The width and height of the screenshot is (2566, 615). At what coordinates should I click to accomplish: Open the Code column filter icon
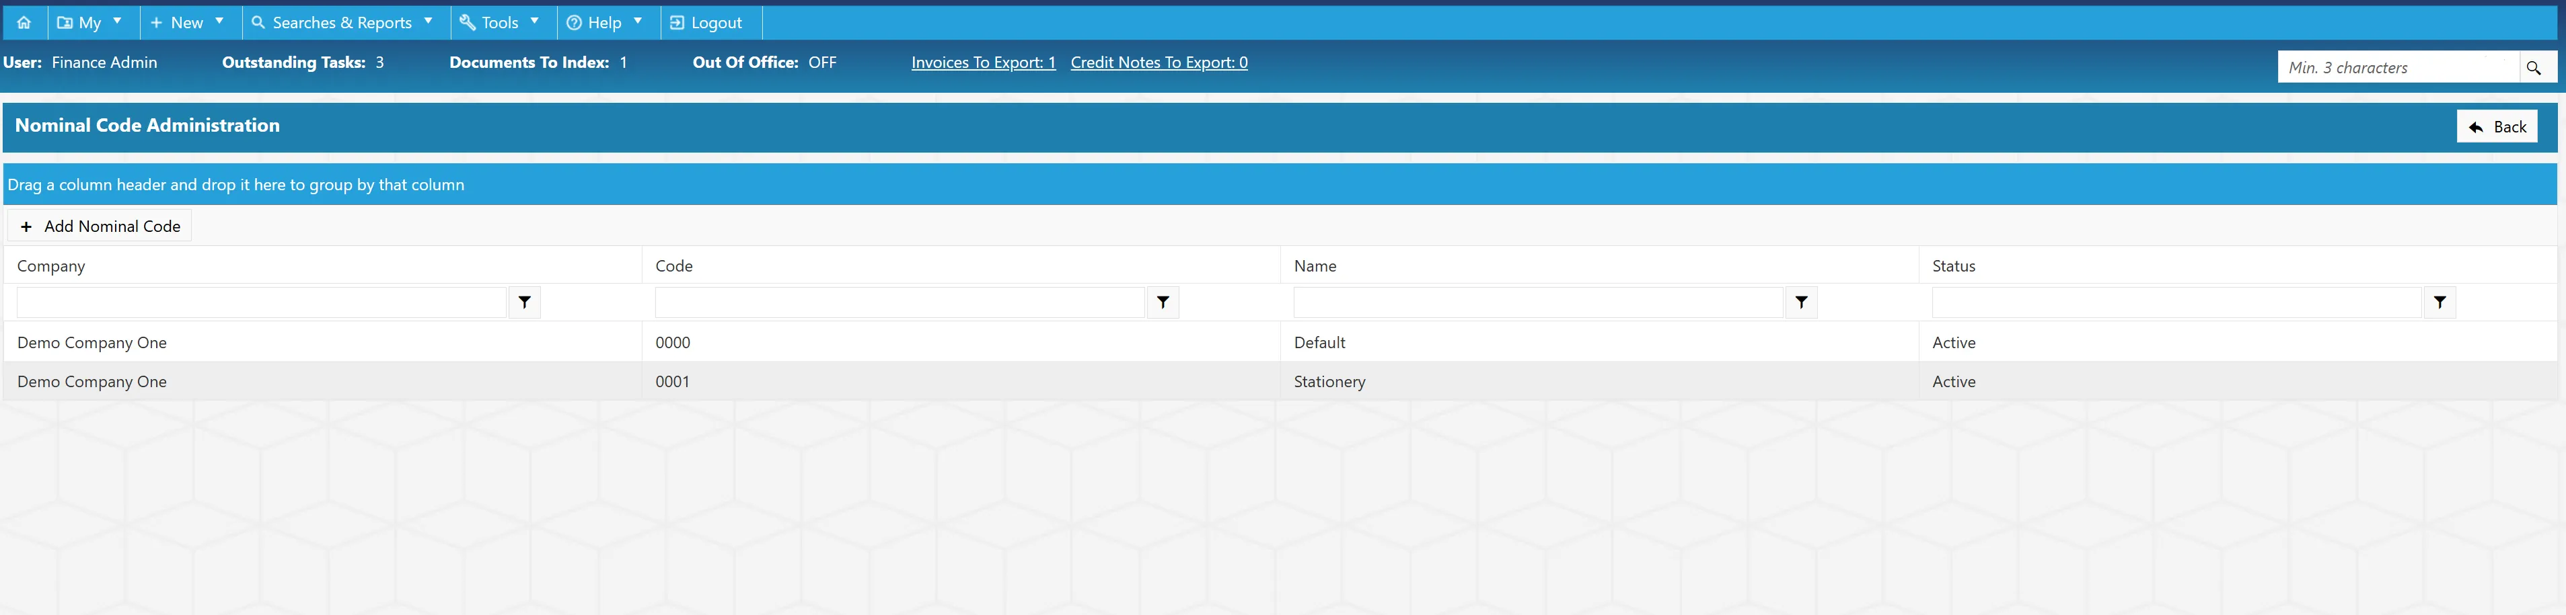tap(1163, 302)
